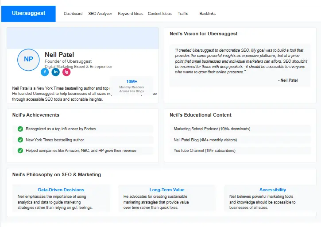Open Neil Patel's Facebook profile icon
Image resolution: width=321 pixels, height=227 pixels.
45,72
